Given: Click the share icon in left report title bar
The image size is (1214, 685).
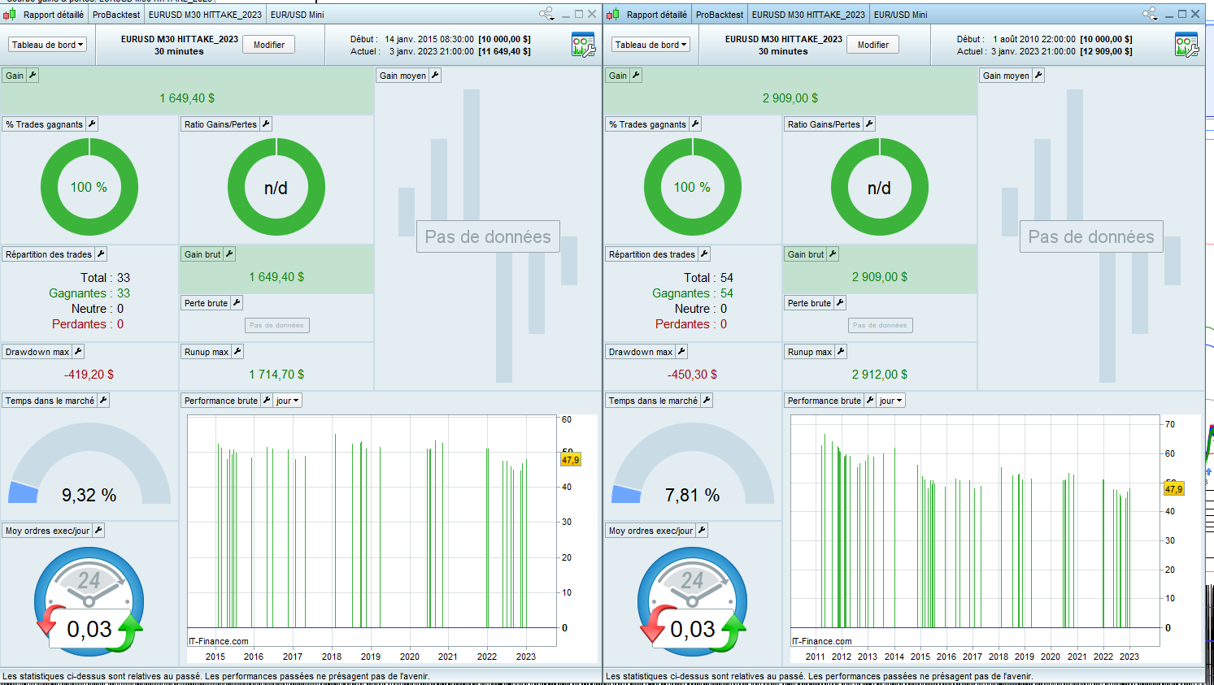Looking at the screenshot, I should tap(546, 14).
